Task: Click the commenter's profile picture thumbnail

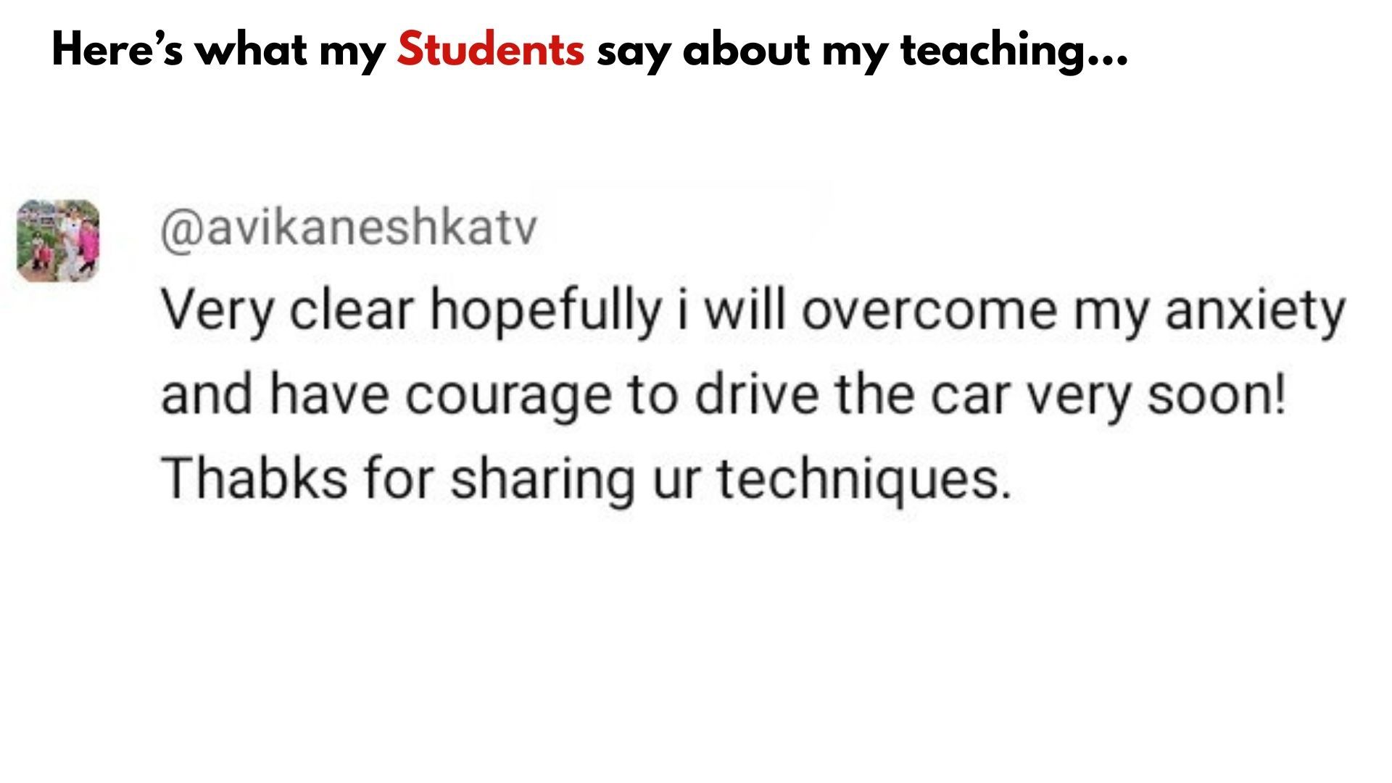Action: tap(58, 241)
